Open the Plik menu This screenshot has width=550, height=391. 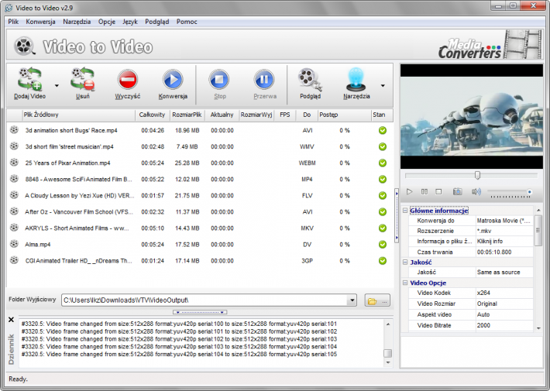point(13,22)
